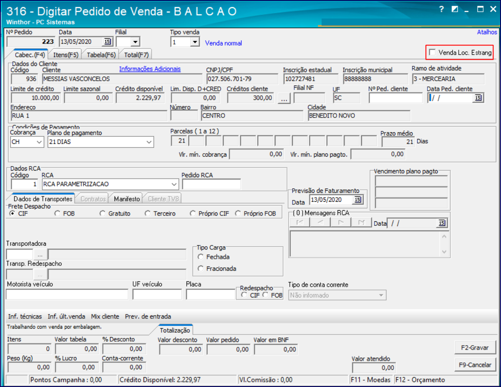Viewport: 501px width, 387px height.
Task: Click the Transportadora lookup ellipsis button
Action: click(40, 255)
